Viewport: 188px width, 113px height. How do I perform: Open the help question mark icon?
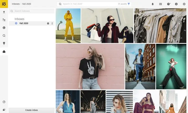[x=4, y=102]
